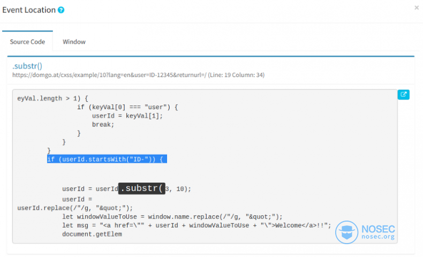Click the 'let msg' code line
This screenshot has height=257, width=423.
(197, 225)
